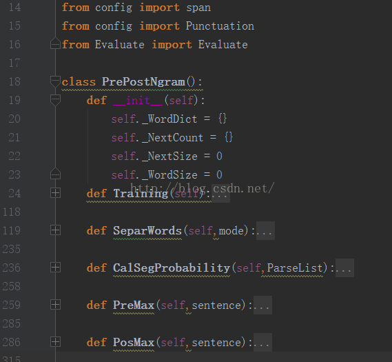
Task: Click line number 118 in the gutter
Action: 12,212
